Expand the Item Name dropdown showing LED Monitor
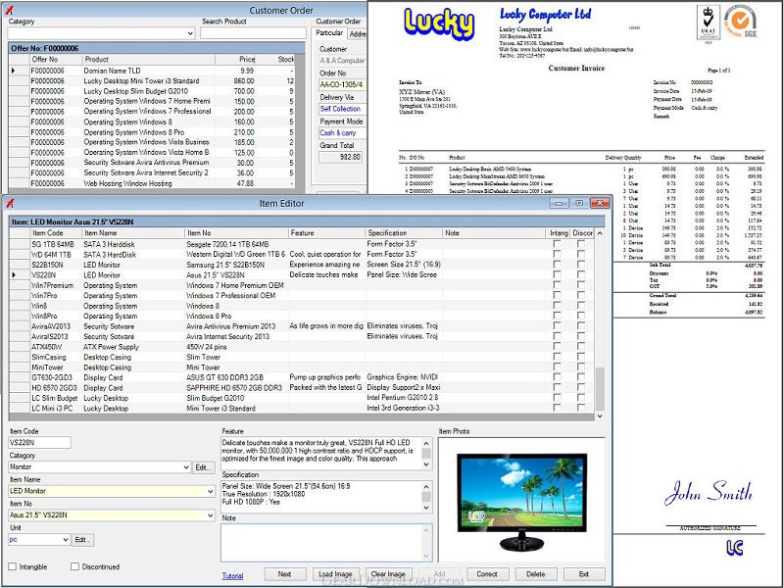 [211, 491]
